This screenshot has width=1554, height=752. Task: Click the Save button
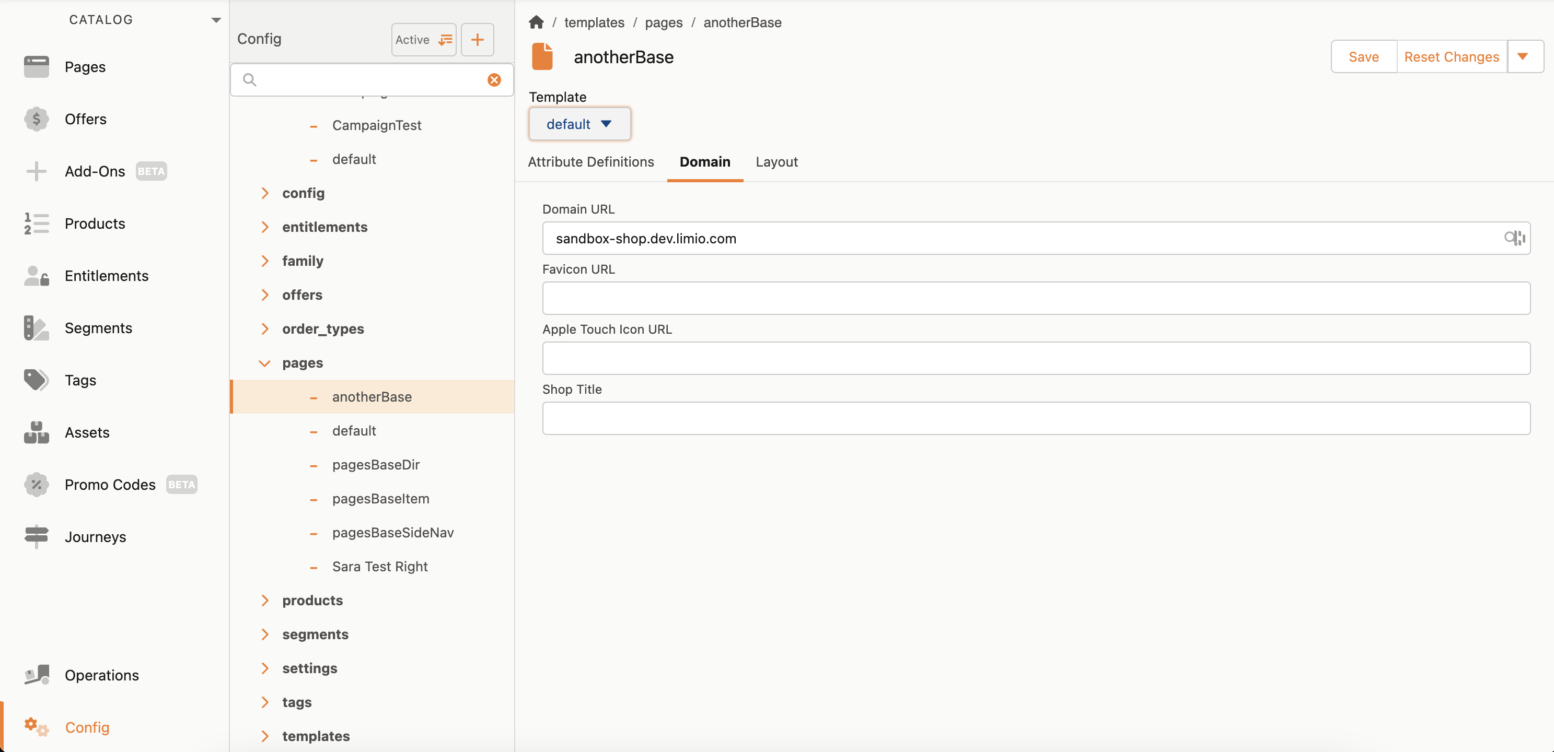coord(1363,57)
